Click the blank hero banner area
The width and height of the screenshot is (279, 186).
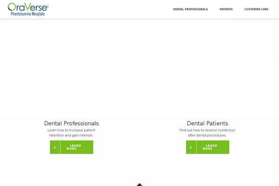tap(139, 67)
